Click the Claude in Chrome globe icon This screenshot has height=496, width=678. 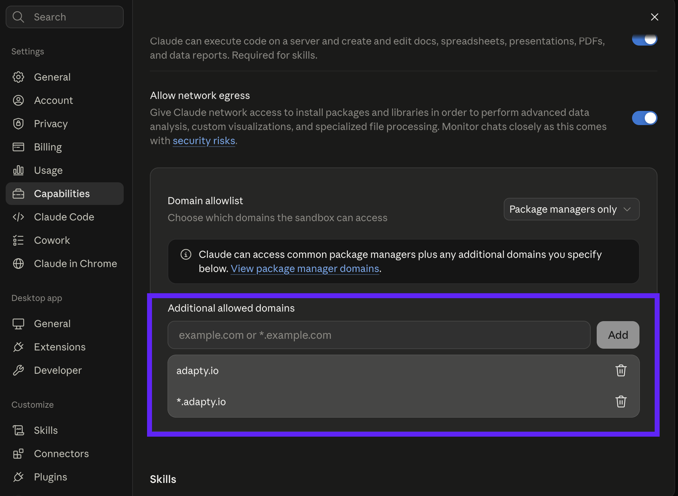18,264
